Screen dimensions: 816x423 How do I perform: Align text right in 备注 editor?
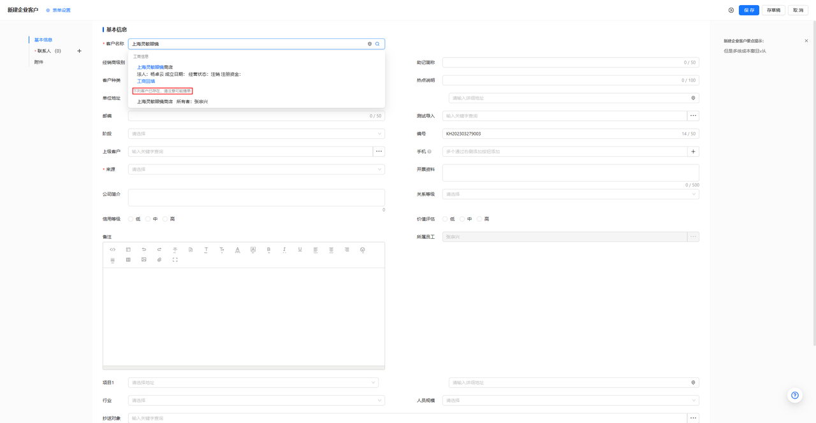tap(347, 250)
